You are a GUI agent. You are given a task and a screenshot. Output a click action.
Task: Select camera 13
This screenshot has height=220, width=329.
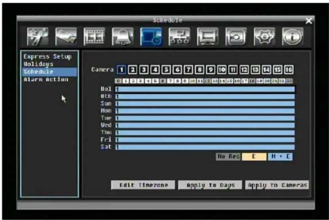pos(255,70)
